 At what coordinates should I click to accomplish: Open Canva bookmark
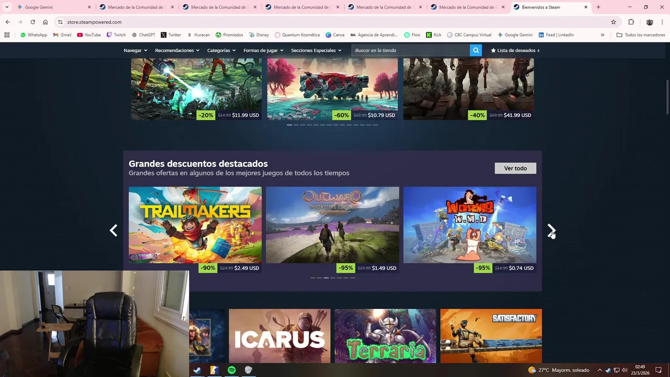tap(335, 35)
